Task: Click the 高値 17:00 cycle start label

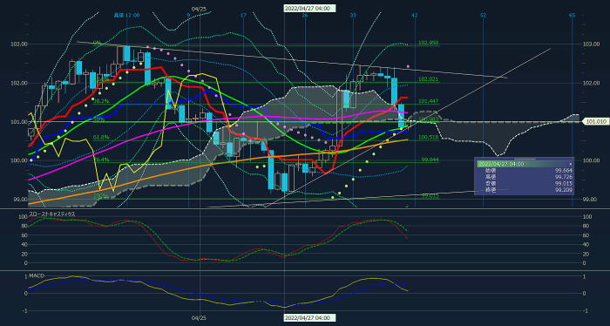Action: point(126,15)
